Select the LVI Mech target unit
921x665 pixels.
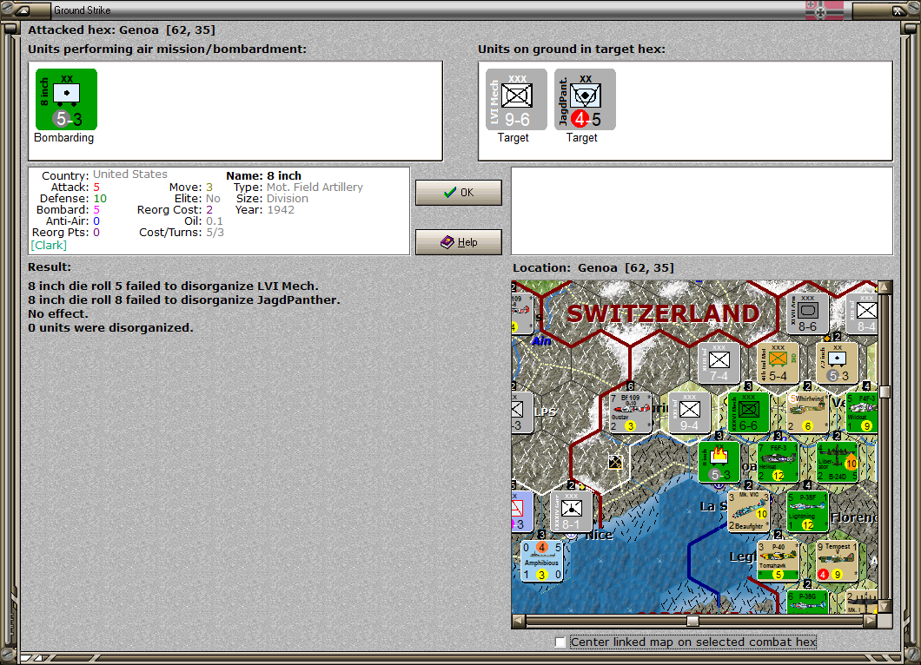pos(516,99)
